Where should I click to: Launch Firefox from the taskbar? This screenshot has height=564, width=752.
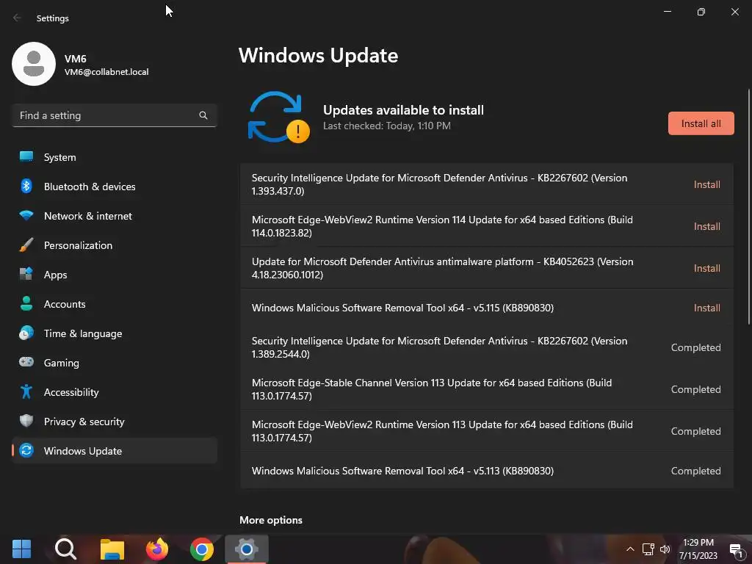pos(157,549)
